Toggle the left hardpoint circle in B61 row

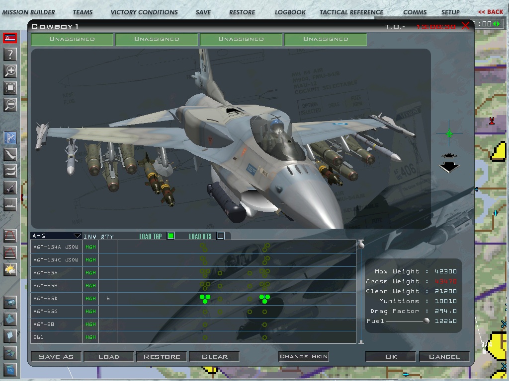(x=205, y=337)
